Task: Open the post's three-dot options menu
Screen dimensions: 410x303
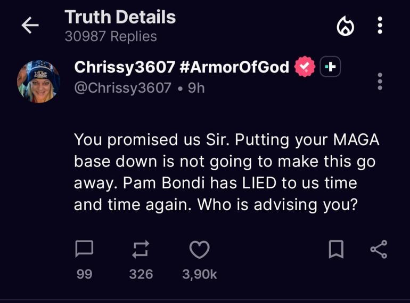Action: pos(380,81)
